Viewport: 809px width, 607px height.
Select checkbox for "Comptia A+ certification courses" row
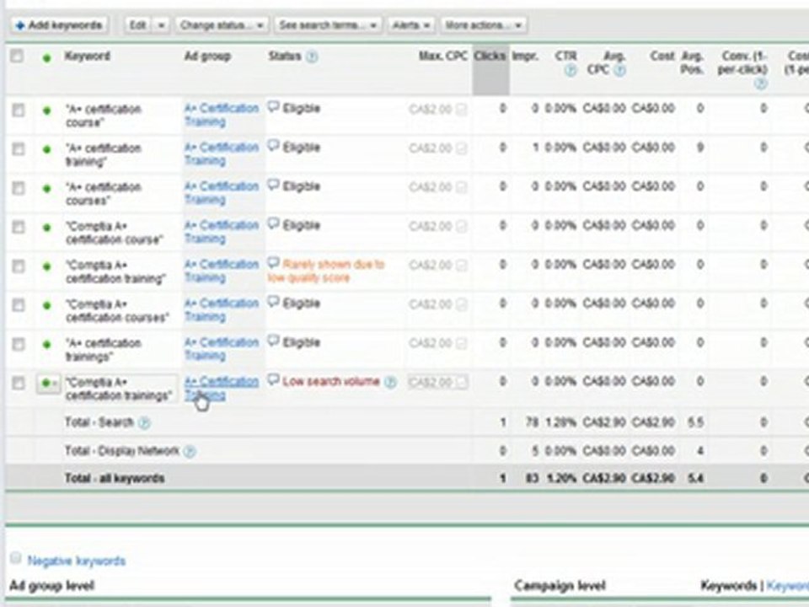18,305
